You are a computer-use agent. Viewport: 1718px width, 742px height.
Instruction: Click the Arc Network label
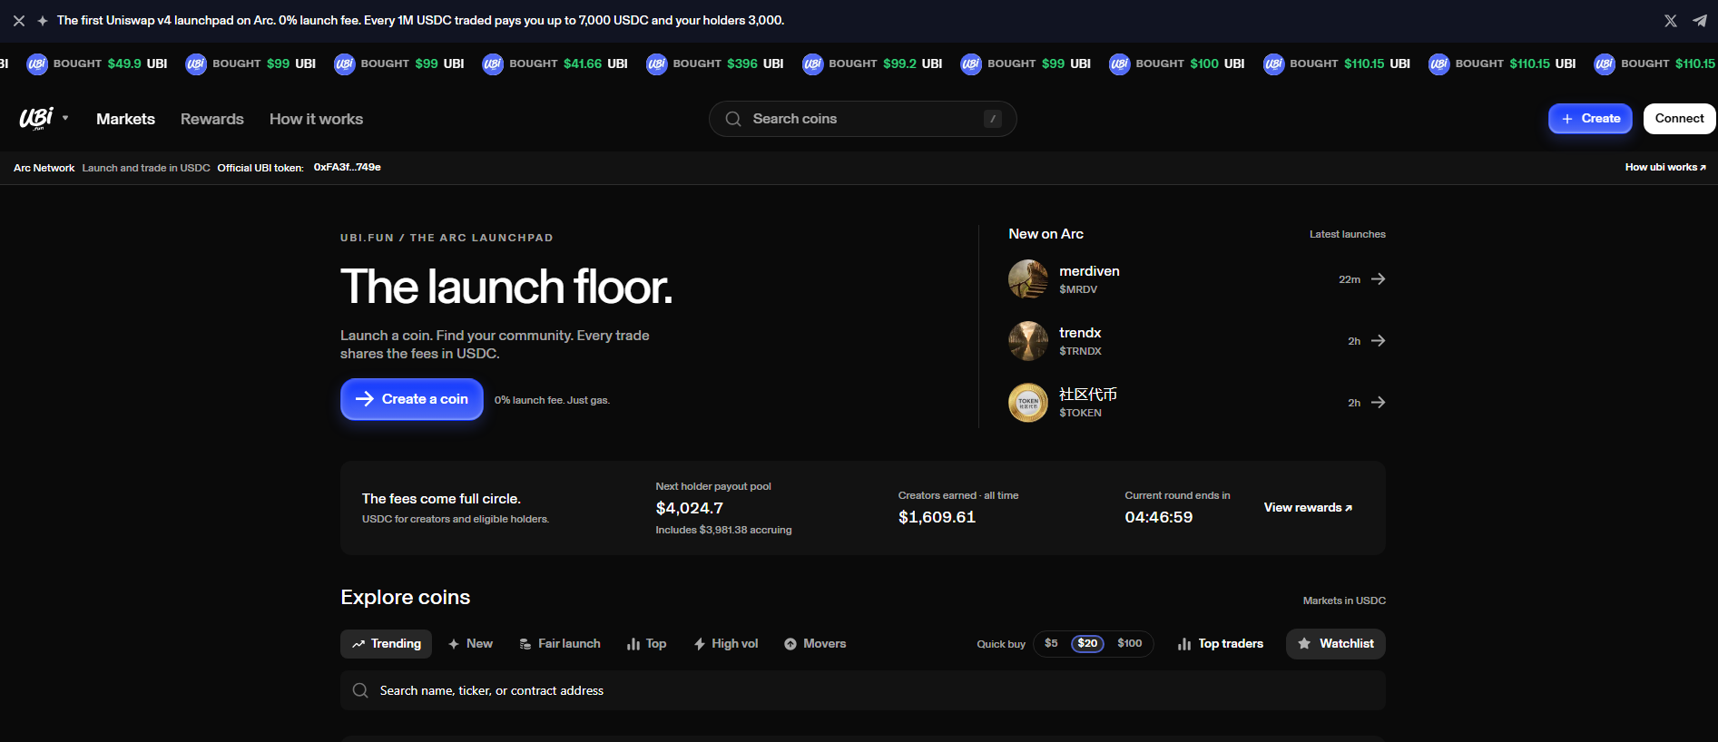[44, 168]
